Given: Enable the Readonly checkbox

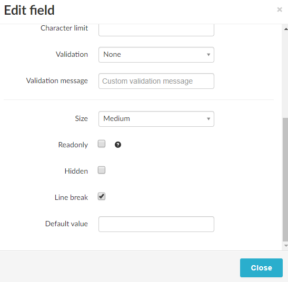Looking at the screenshot, I should [x=102, y=144].
